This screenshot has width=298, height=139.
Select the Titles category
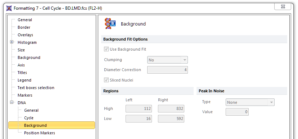22,73
